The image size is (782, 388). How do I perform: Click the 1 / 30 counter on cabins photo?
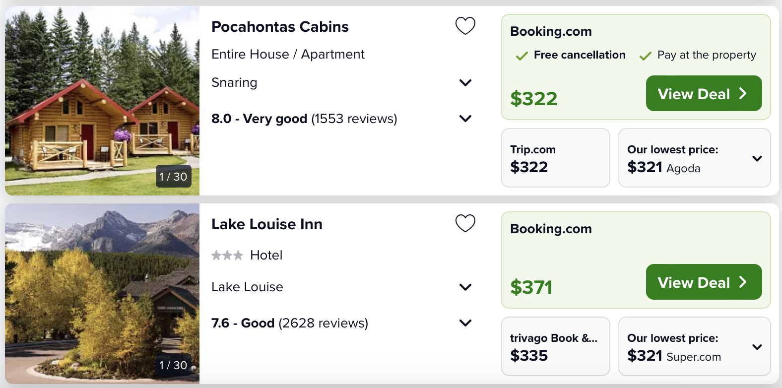[x=173, y=177]
